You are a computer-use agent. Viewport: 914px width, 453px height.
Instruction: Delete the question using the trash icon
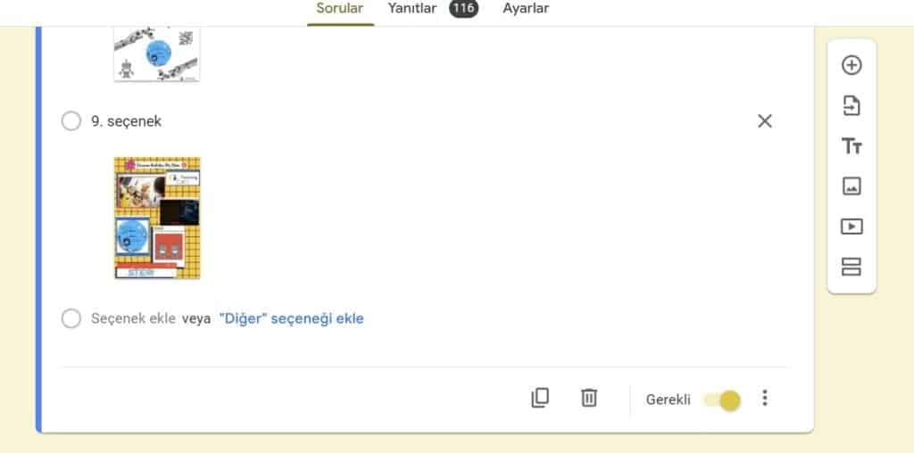(x=589, y=399)
